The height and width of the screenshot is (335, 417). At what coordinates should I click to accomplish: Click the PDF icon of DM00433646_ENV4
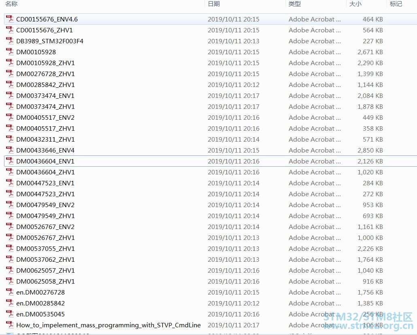(10, 150)
